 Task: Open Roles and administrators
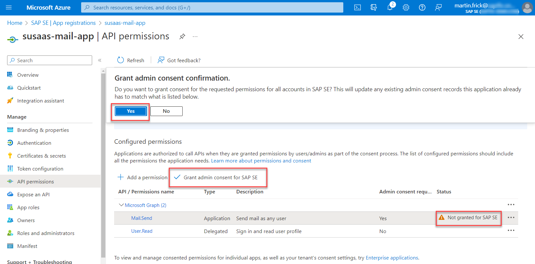point(46,233)
